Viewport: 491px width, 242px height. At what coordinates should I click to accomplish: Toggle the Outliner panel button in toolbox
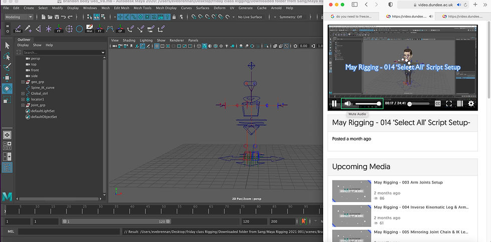pos(7,167)
